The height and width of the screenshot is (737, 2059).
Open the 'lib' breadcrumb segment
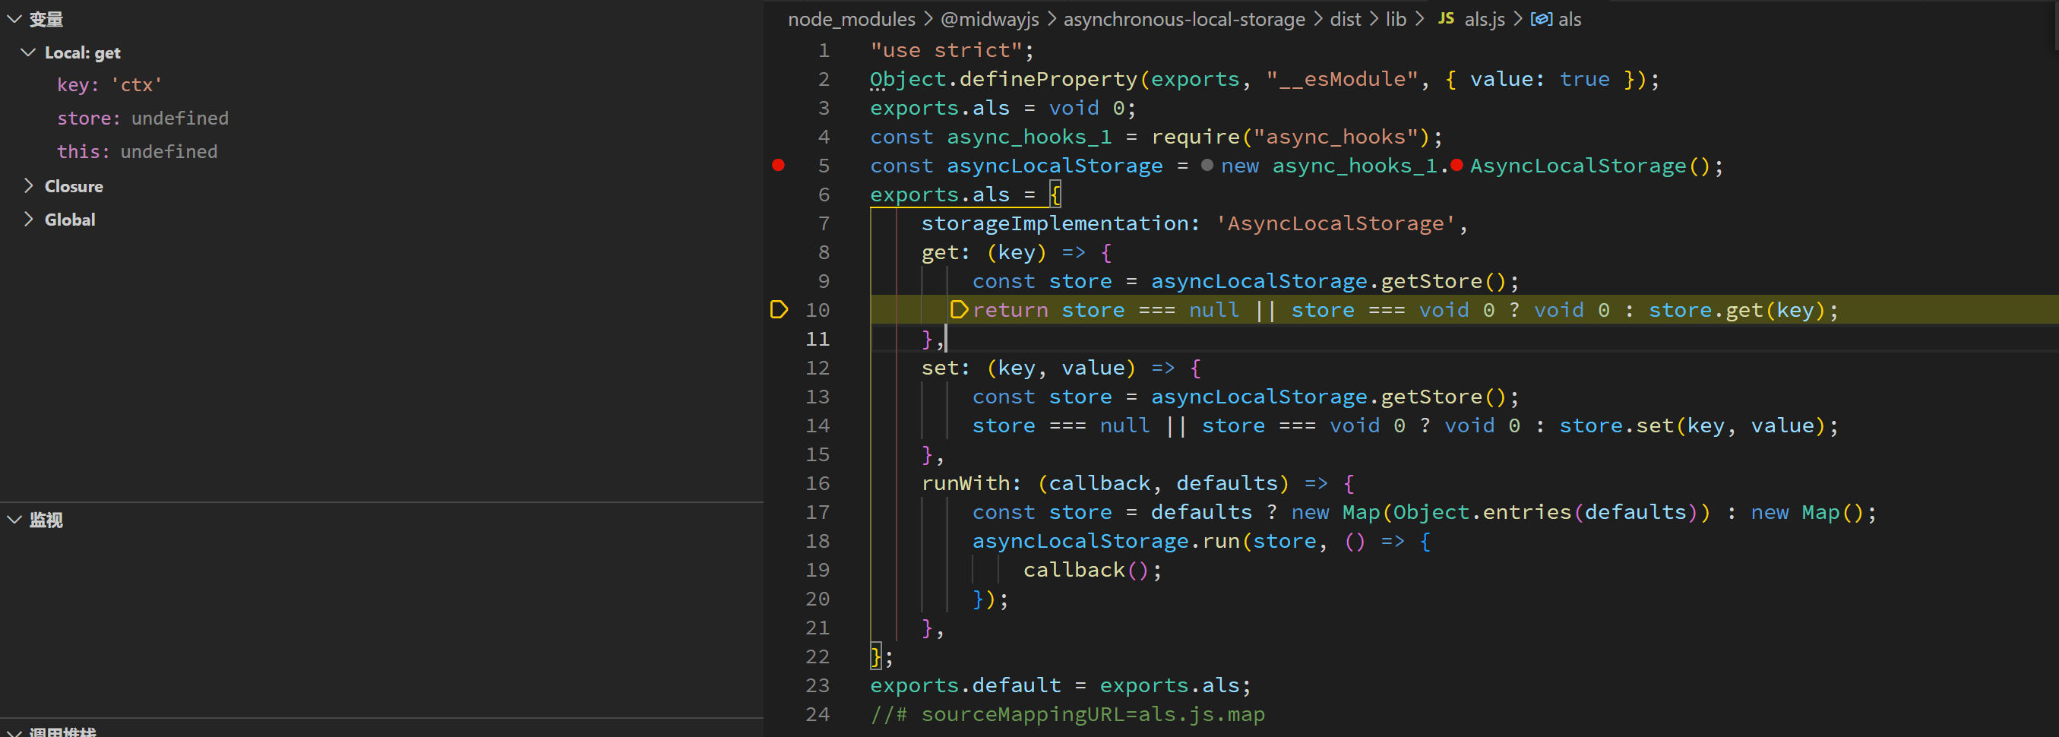(1396, 18)
